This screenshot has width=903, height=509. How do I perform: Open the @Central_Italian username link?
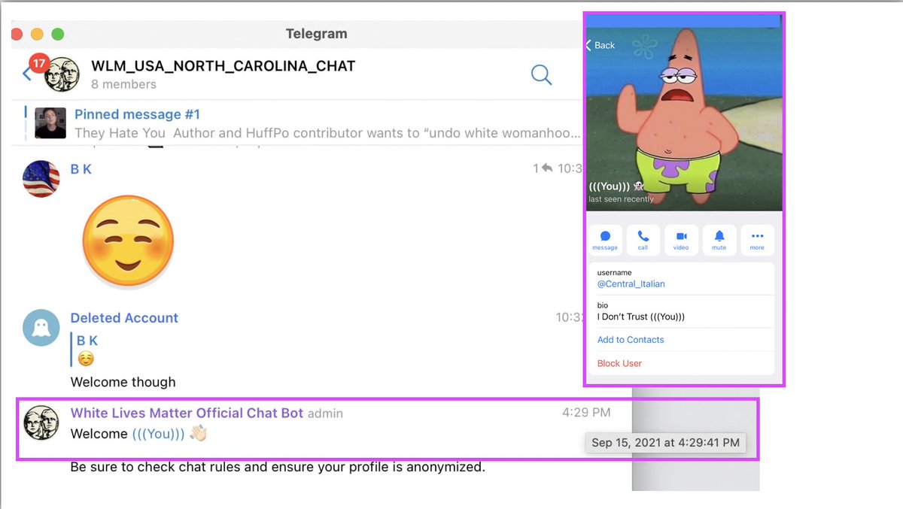coord(631,284)
